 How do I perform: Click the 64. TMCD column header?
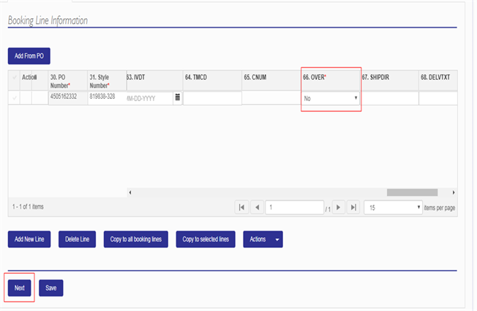(211, 77)
